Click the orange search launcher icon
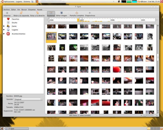This screenshot has width=163, height=130. (x=37, y=2)
